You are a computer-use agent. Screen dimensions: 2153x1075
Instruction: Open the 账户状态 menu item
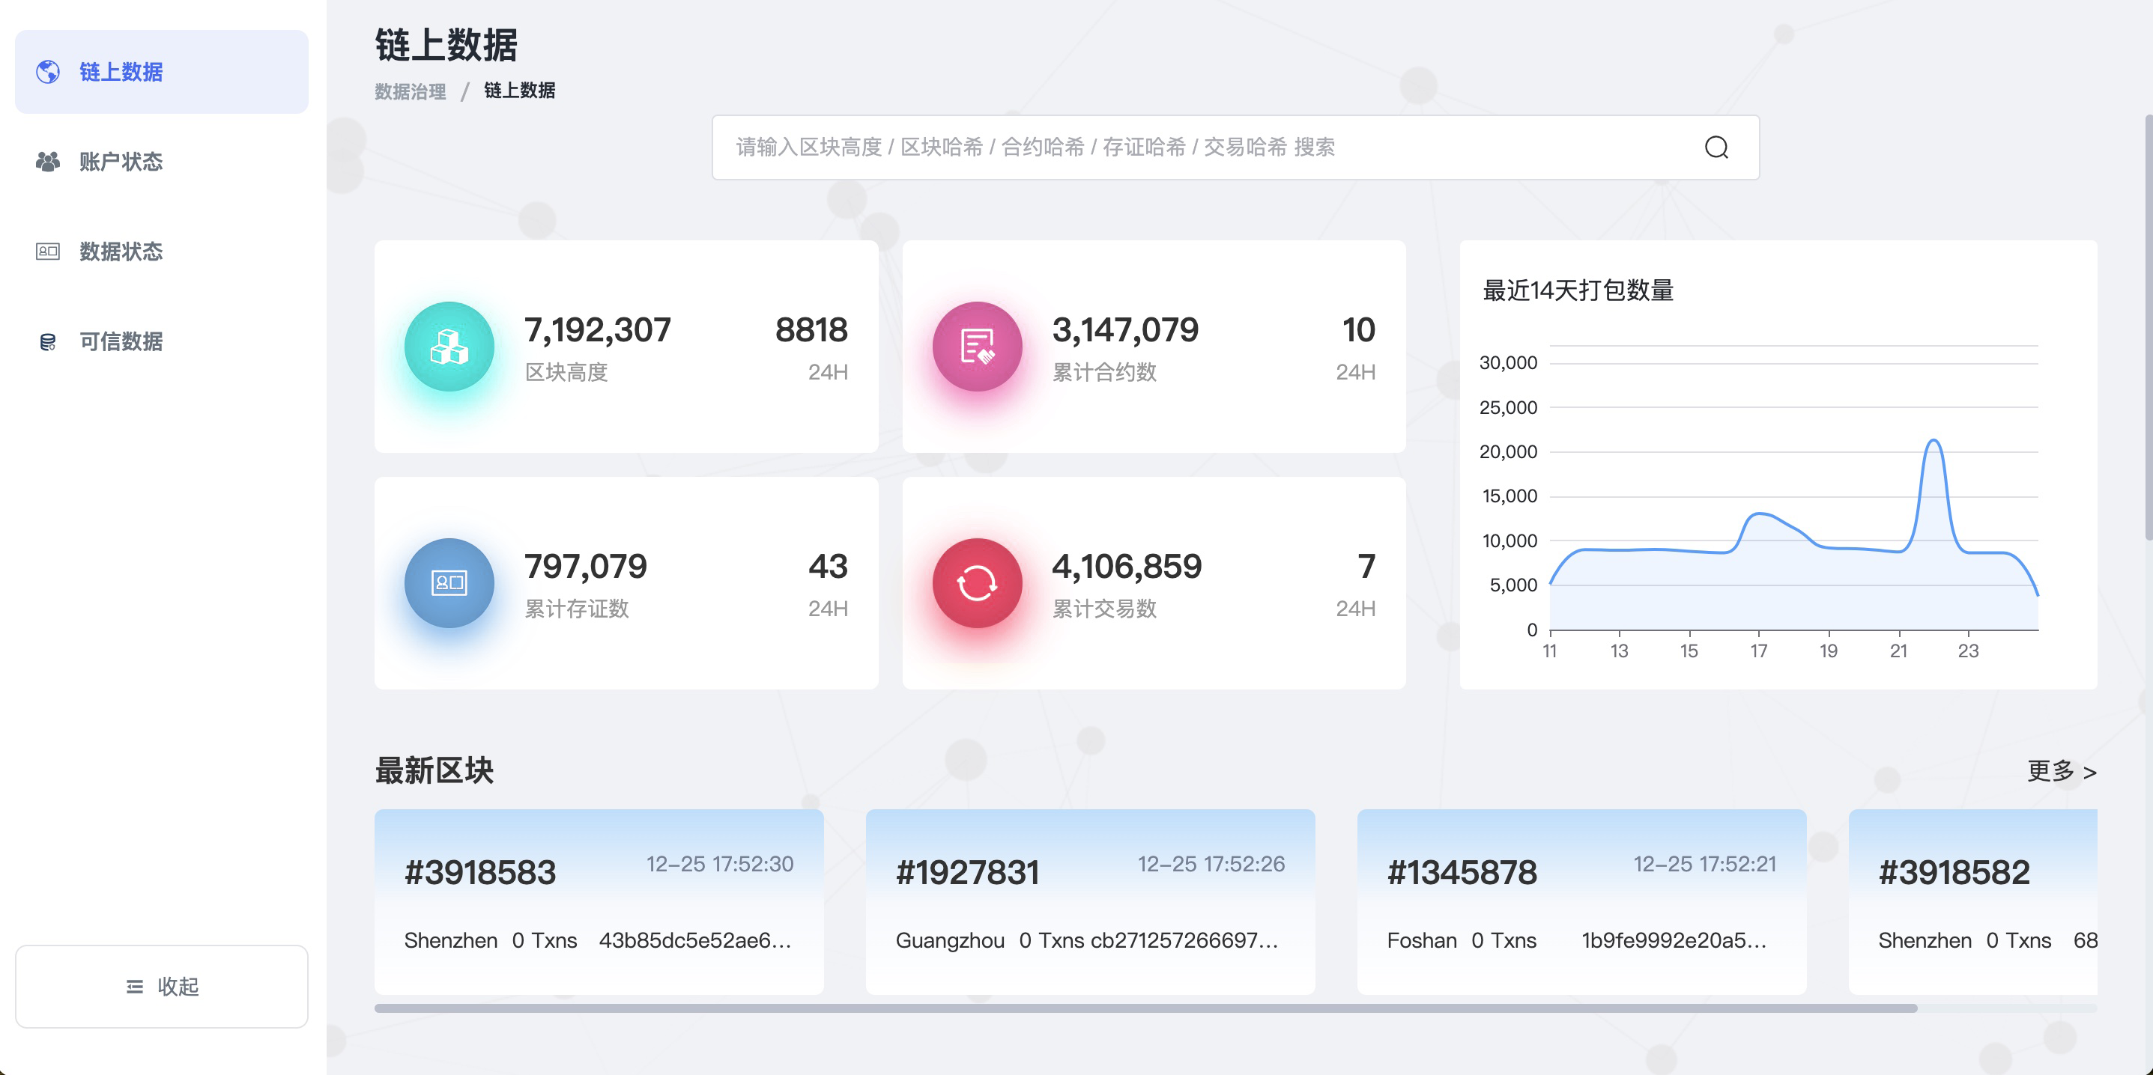[121, 161]
